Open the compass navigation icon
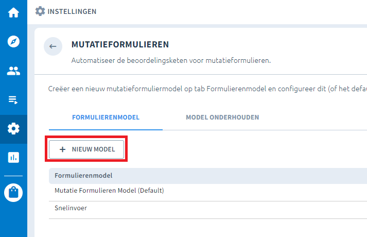The height and width of the screenshot is (237, 367). point(13,42)
